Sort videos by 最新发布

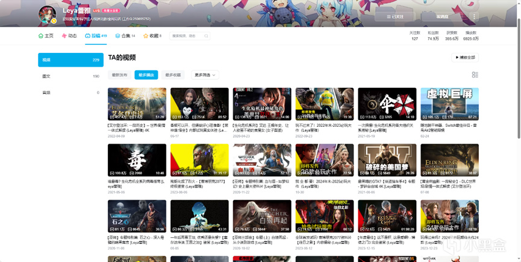click(x=119, y=75)
